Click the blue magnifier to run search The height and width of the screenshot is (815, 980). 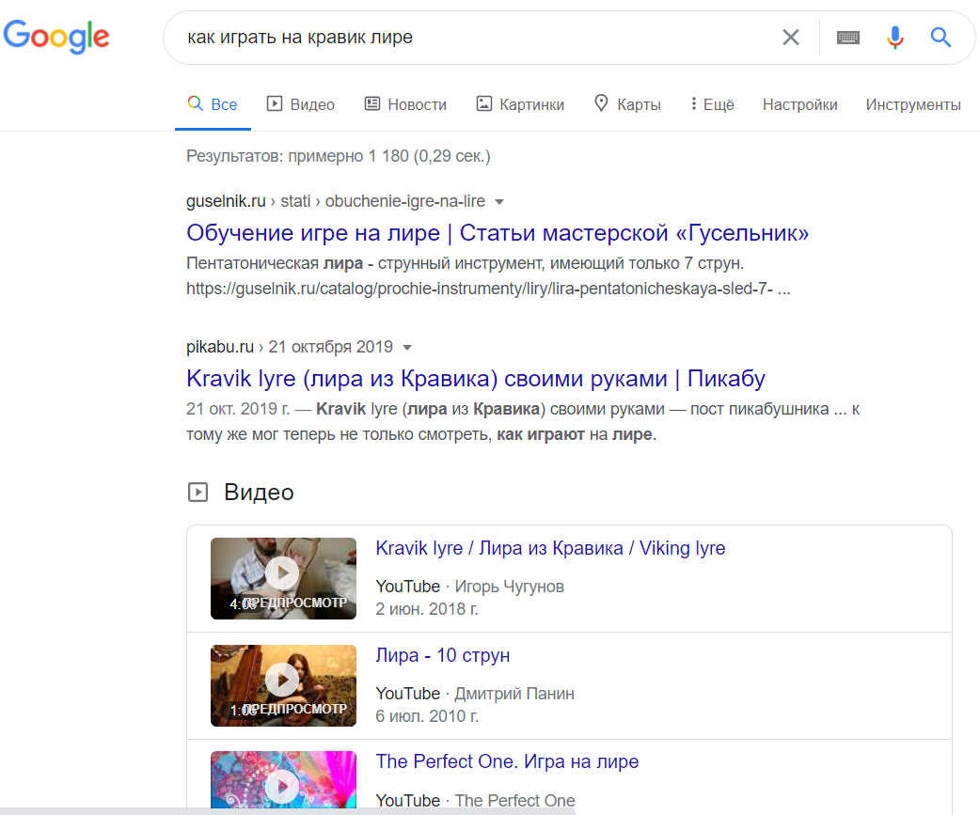940,37
